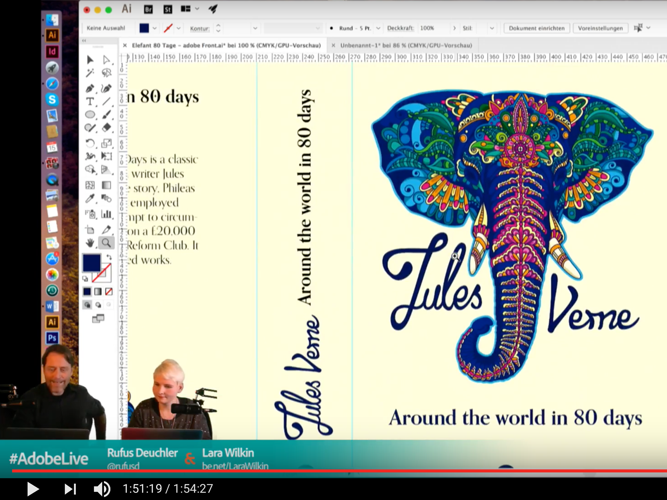This screenshot has width=667, height=500.
Task: Select the Lasso tool
Action: (x=107, y=73)
